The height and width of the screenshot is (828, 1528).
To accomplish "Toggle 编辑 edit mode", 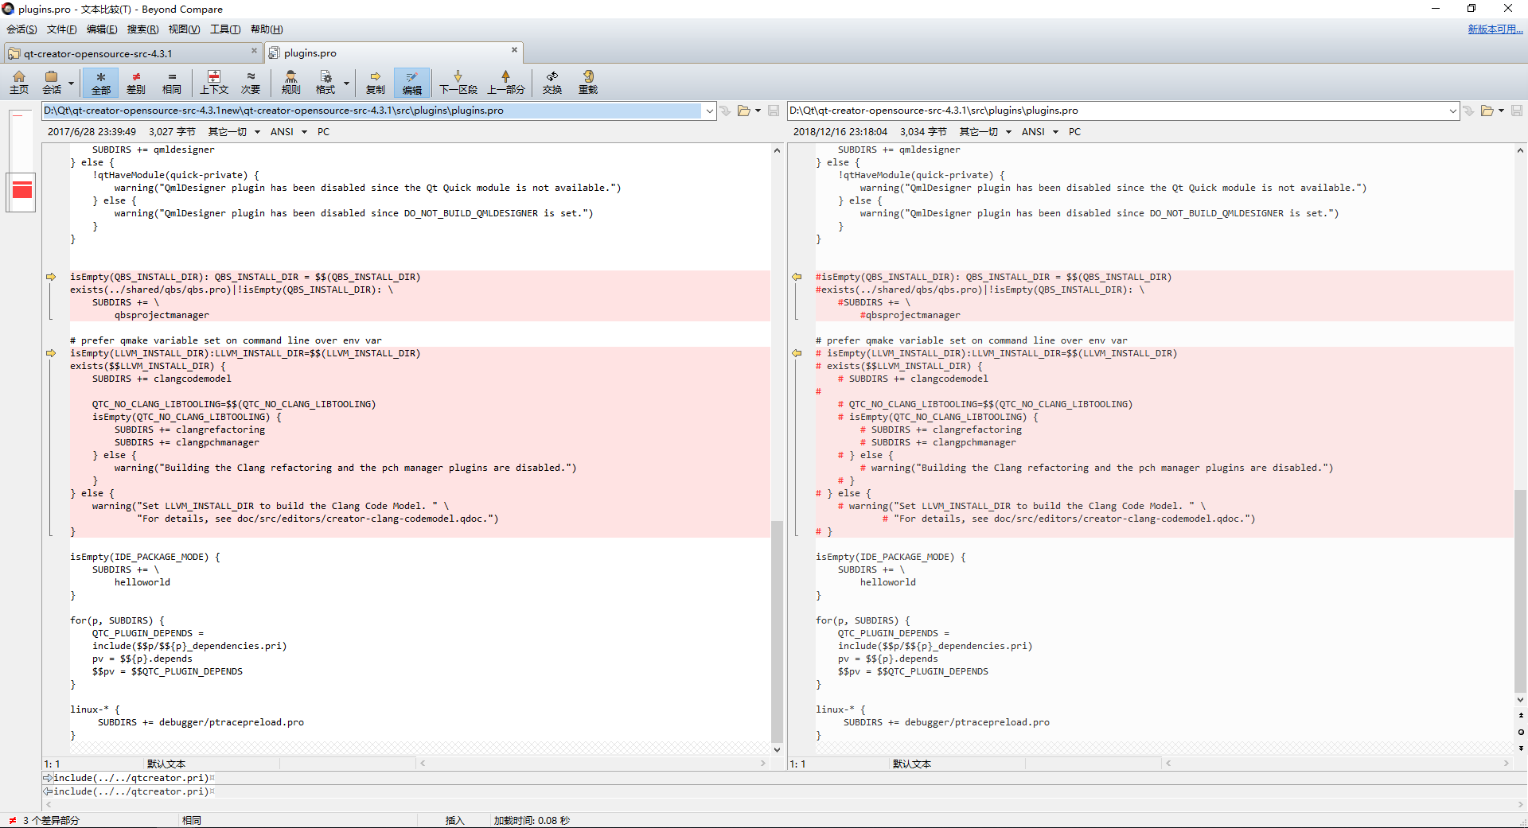I will click(x=411, y=83).
